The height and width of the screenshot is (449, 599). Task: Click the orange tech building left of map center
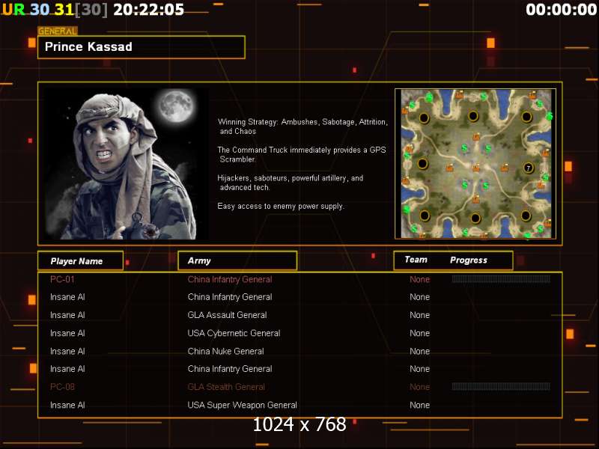450,168
